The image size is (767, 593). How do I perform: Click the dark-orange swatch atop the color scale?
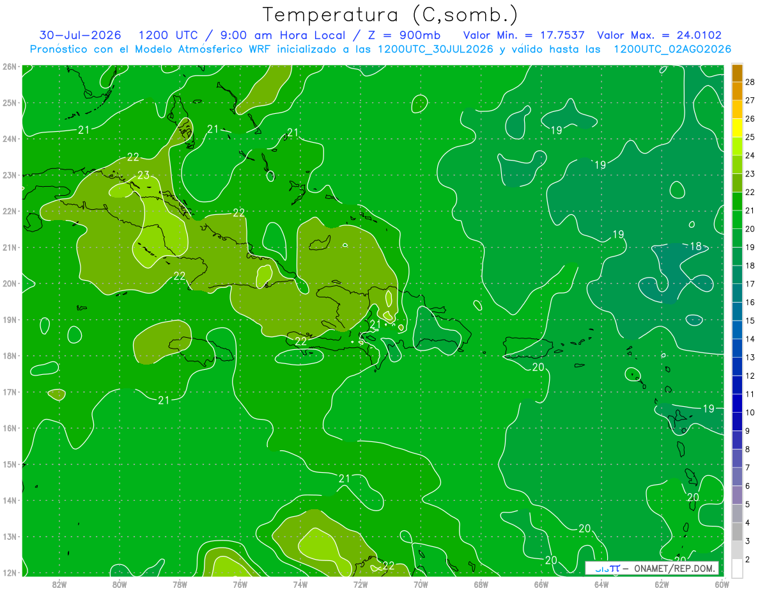tap(737, 73)
